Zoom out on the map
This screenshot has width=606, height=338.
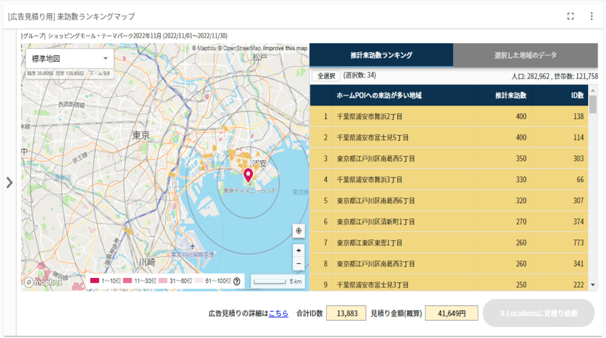(298, 264)
